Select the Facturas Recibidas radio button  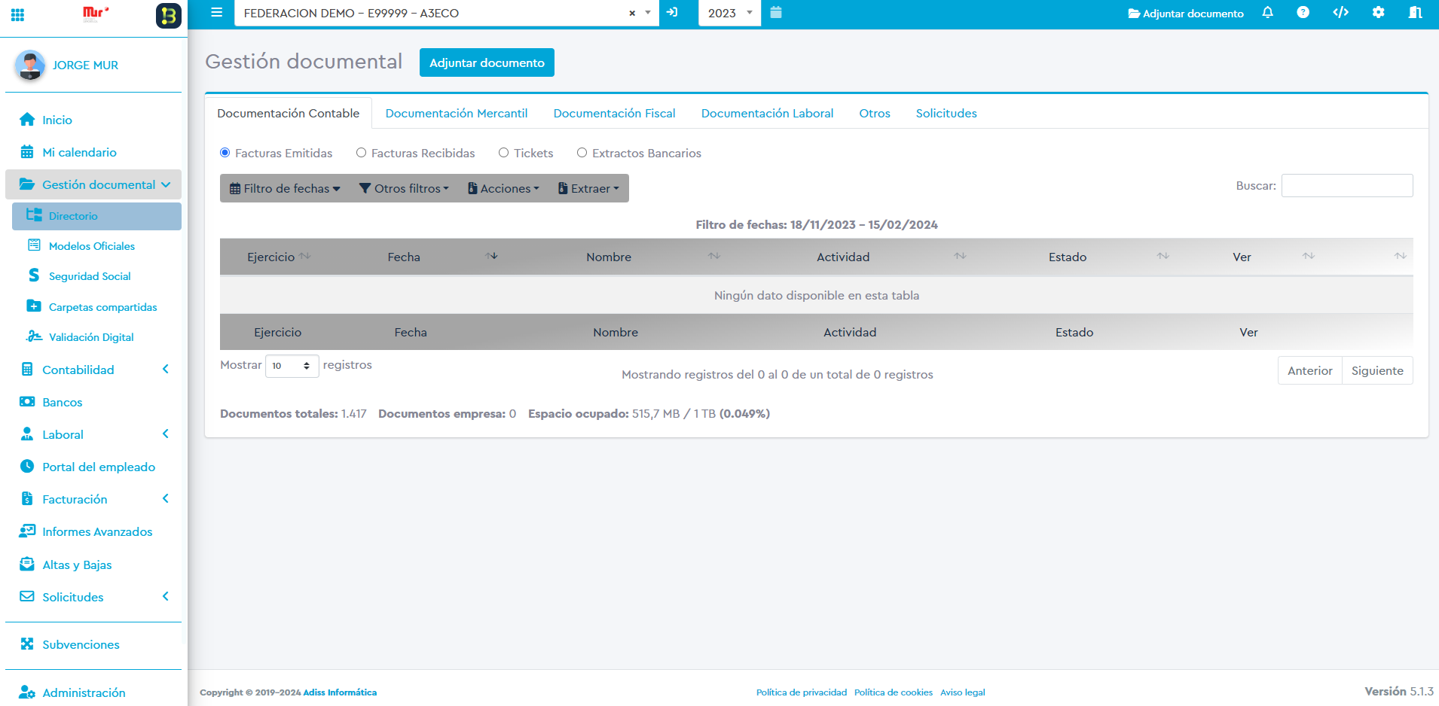click(362, 153)
